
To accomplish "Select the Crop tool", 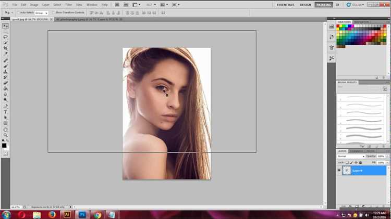I will (x=6, y=48).
